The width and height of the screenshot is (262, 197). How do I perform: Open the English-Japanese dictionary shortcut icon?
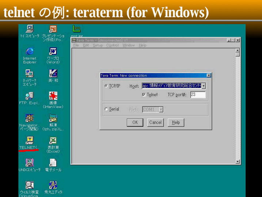tap(53, 73)
